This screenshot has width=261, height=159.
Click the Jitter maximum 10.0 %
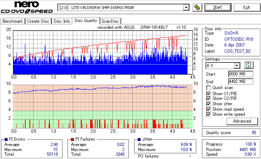pyautogui.click(x=186, y=150)
